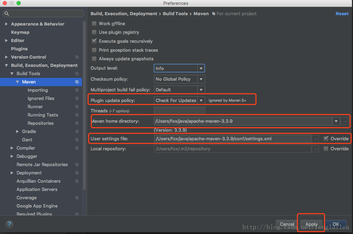Select Plugins in settings tree
353x234 pixels.
[19, 49]
